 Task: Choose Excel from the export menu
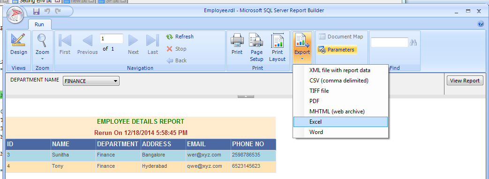point(340,122)
